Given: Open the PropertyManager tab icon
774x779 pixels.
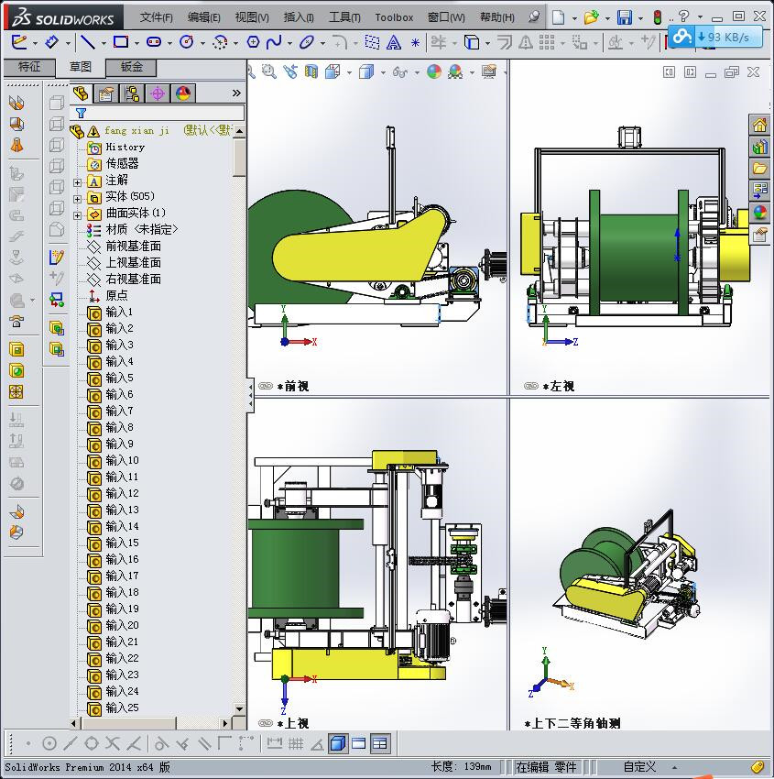Looking at the screenshot, I should pos(105,93).
